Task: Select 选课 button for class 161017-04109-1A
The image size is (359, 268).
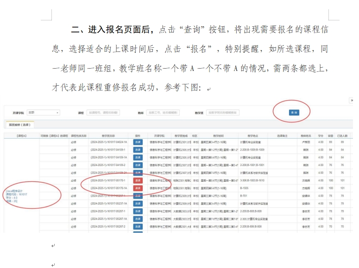Action: [x=138, y=157]
